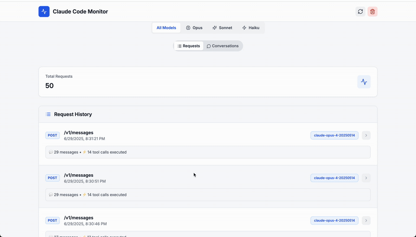Switch to Requests view
Screen dimensions: 416x237
pos(189,46)
